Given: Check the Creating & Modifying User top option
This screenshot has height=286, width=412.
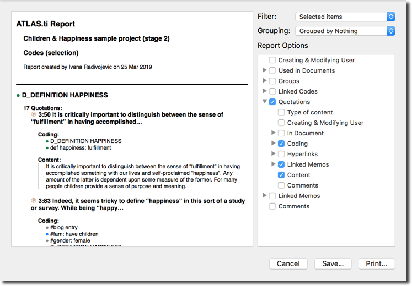Looking at the screenshot, I should [272, 60].
